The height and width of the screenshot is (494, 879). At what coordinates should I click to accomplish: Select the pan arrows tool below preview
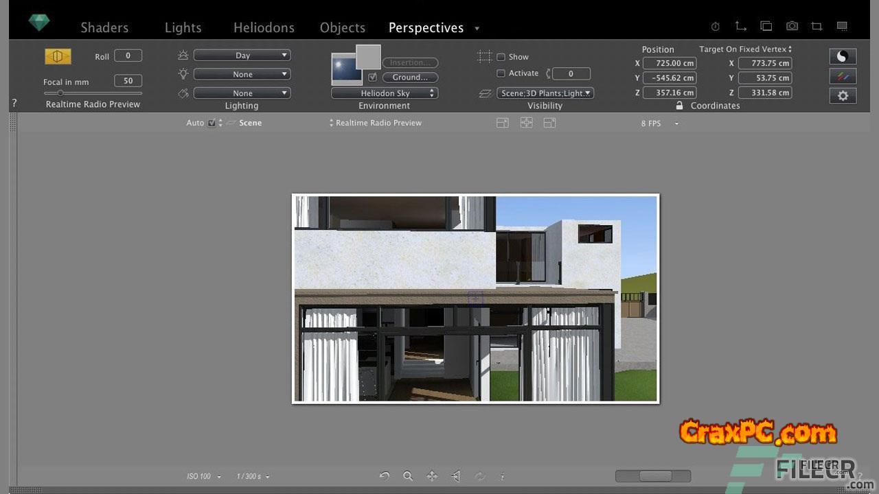point(432,476)
